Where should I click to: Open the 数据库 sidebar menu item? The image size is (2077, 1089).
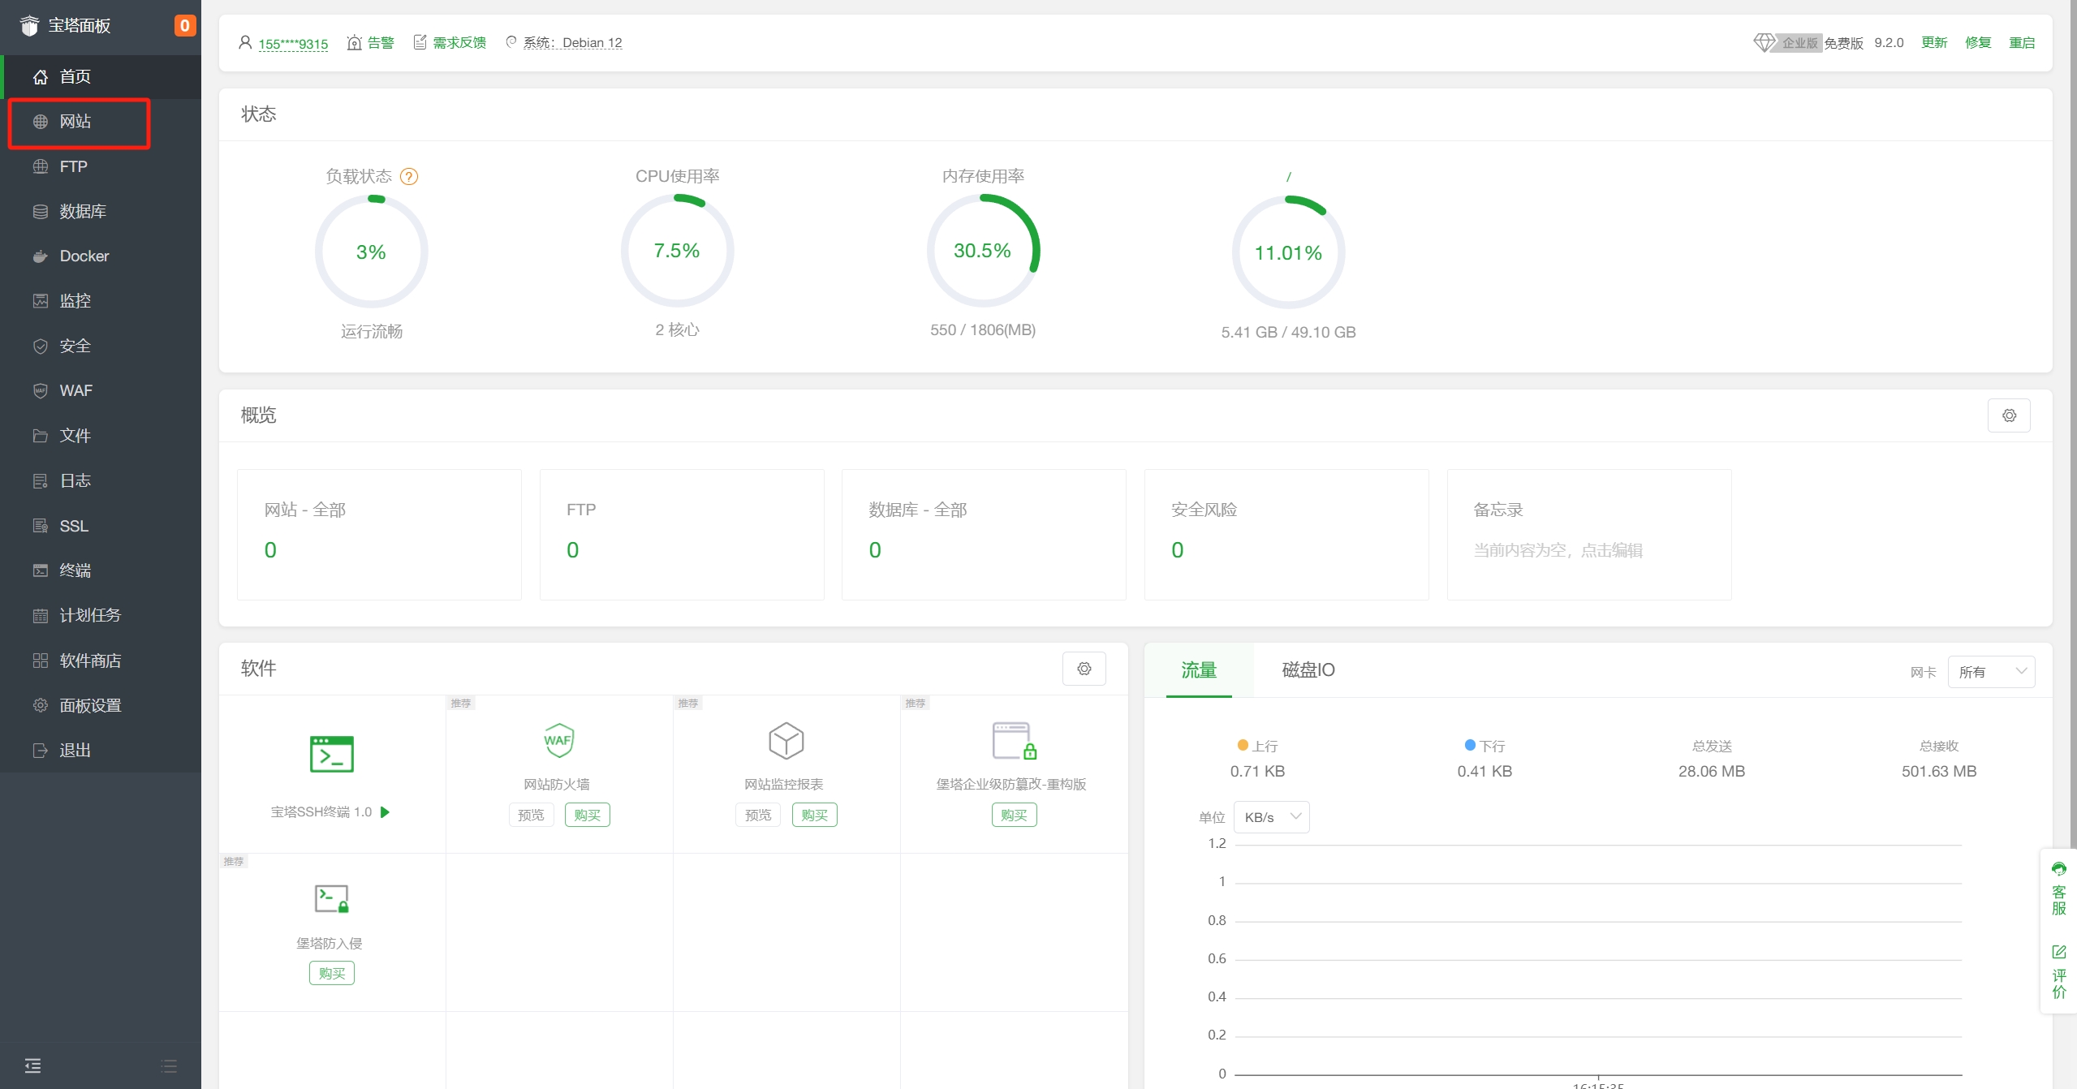tap(82, 211)
